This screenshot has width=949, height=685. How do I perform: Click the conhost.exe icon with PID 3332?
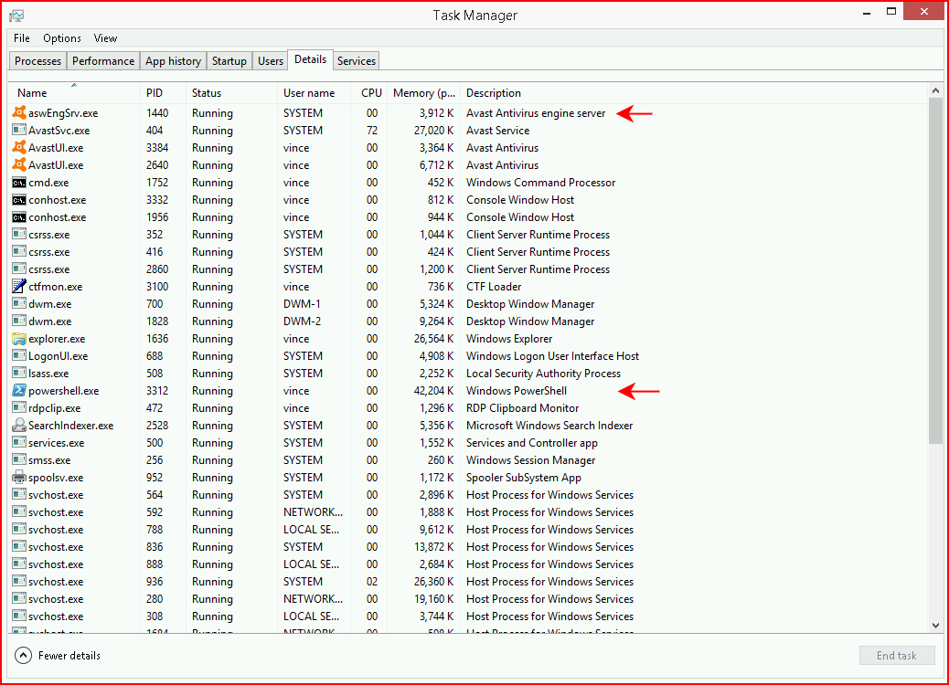(19, 200)
